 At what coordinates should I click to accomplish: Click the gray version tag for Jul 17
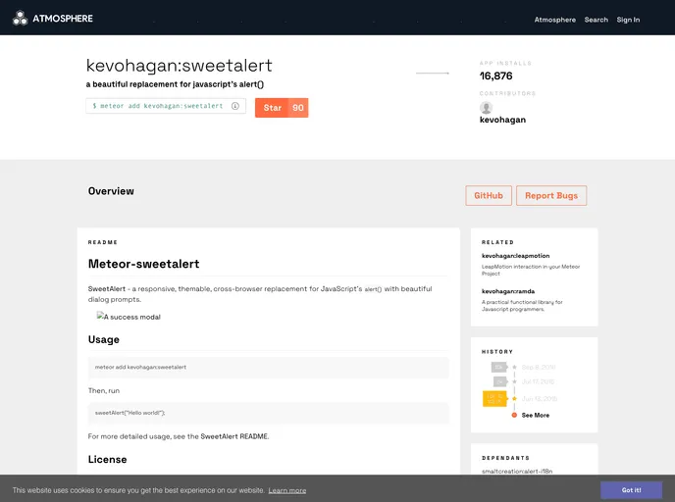point(500,381)
